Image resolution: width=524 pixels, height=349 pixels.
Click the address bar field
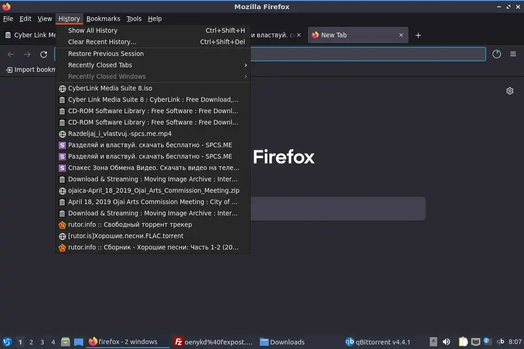368,54
